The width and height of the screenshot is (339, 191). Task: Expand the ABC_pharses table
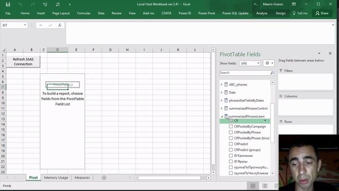tap(221, 84)
